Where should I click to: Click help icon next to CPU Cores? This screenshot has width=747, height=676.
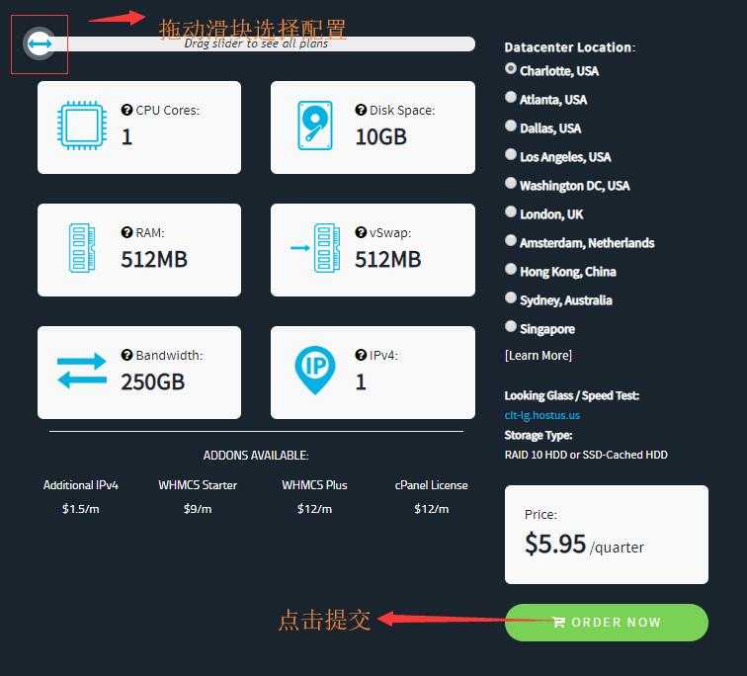pos(126,110)
